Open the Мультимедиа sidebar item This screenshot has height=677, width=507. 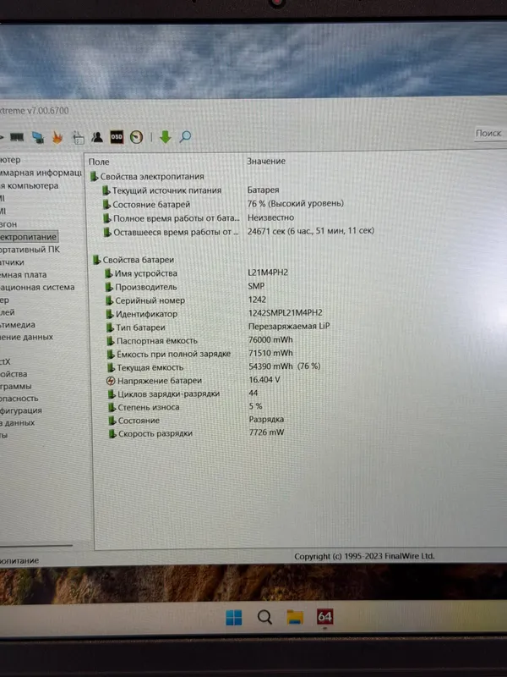pos(18,325)
